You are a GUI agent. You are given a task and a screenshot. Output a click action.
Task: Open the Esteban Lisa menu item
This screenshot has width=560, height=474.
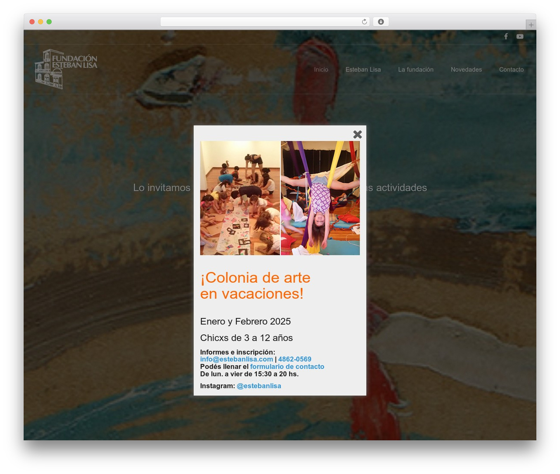click(363, 70)
